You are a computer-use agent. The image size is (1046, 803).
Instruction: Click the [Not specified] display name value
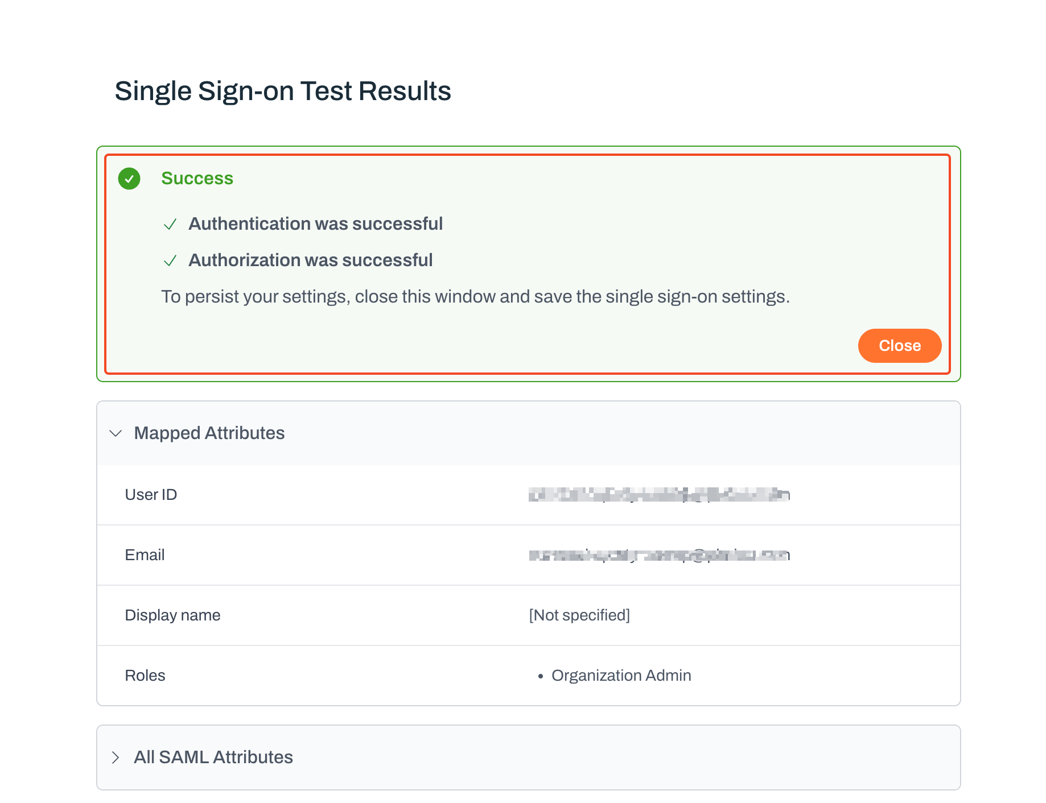click(x=579, y=615)
